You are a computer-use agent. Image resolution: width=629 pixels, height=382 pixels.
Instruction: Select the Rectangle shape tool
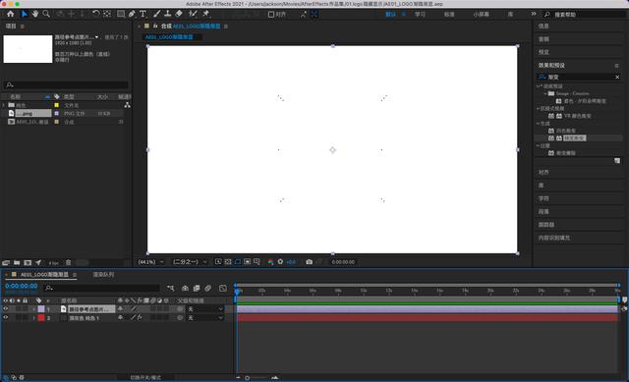coord(120,14)
